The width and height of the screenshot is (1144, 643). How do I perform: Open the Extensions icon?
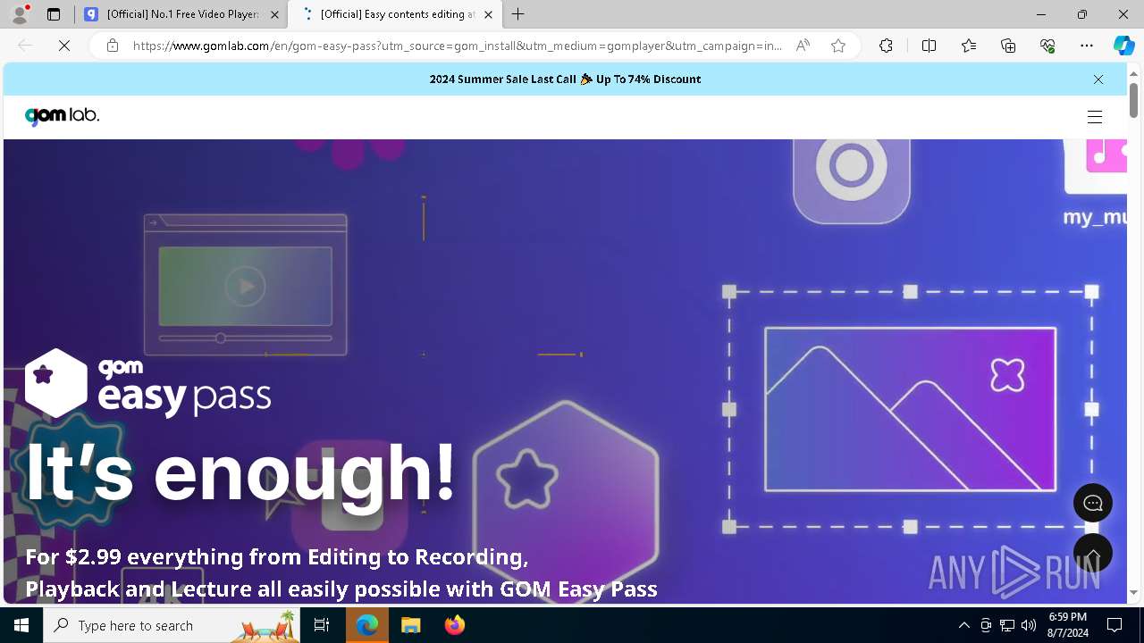[x=886, y=46]
